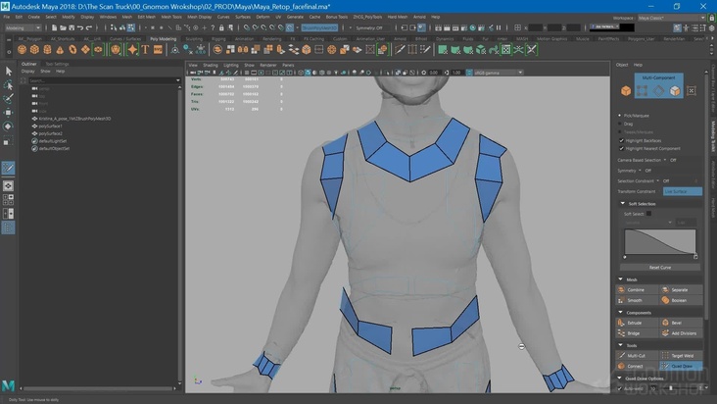Open the Mesh Tools menu

pos(171,17)
